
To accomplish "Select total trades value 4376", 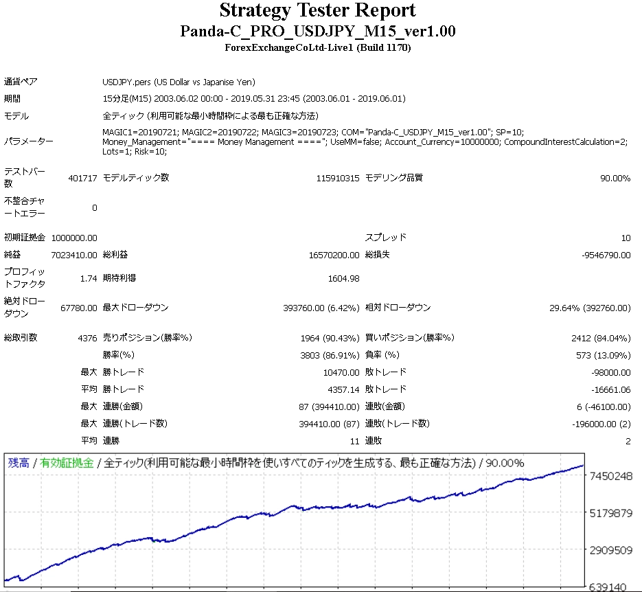I will [87, 338].
